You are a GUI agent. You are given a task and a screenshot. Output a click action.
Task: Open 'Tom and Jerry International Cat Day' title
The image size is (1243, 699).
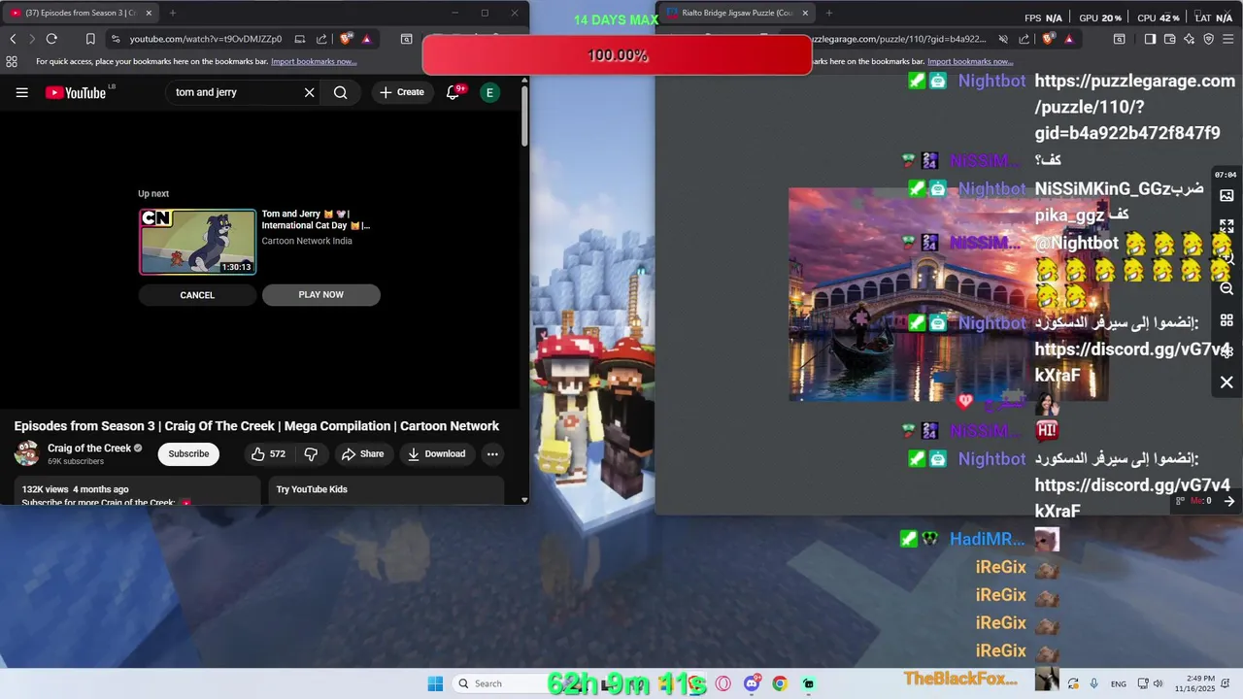tap(316, 219)
